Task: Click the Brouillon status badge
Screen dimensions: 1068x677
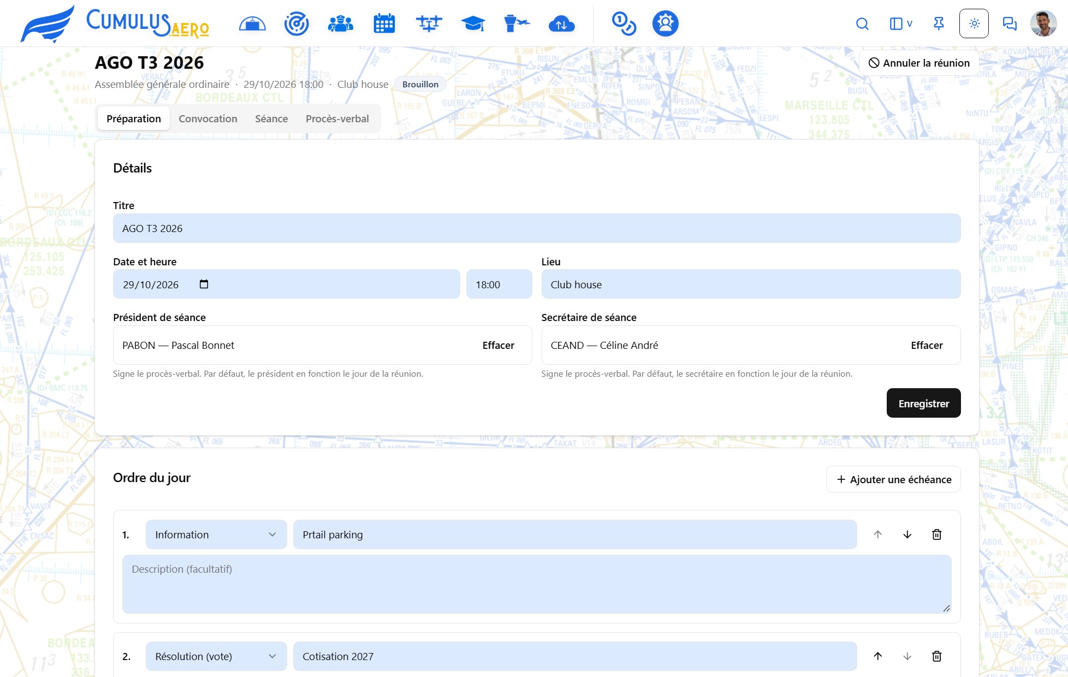Action: tap(420, 84)
